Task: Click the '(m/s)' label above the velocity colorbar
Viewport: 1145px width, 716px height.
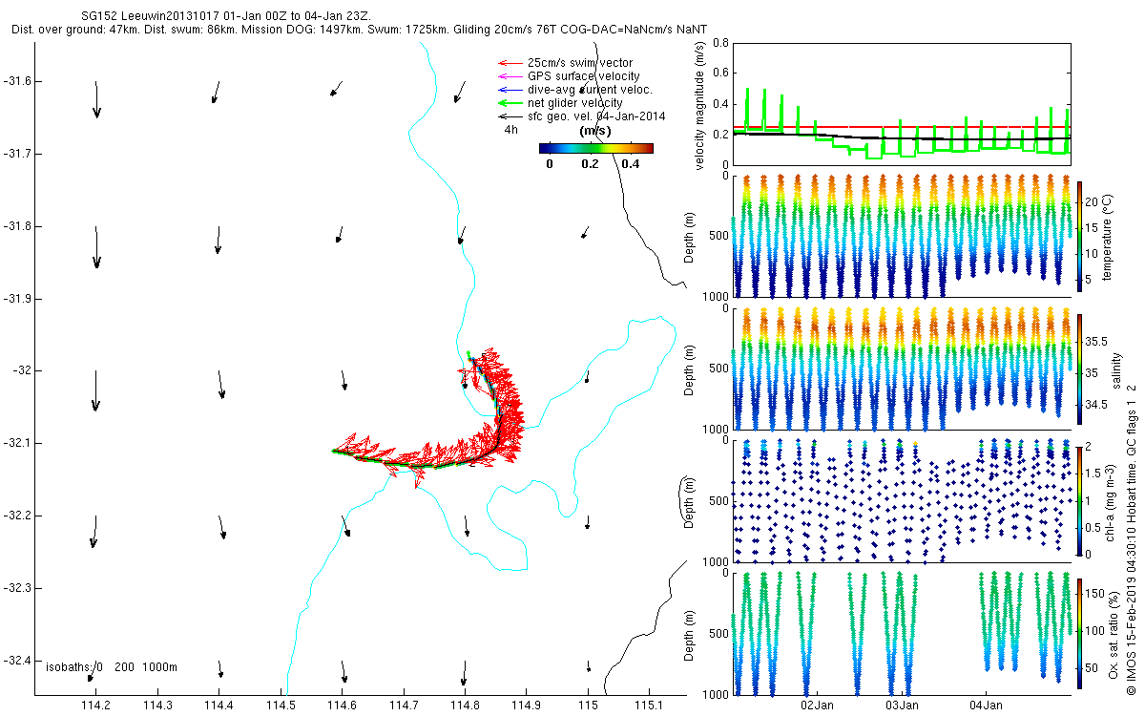Action: point(595,131)
